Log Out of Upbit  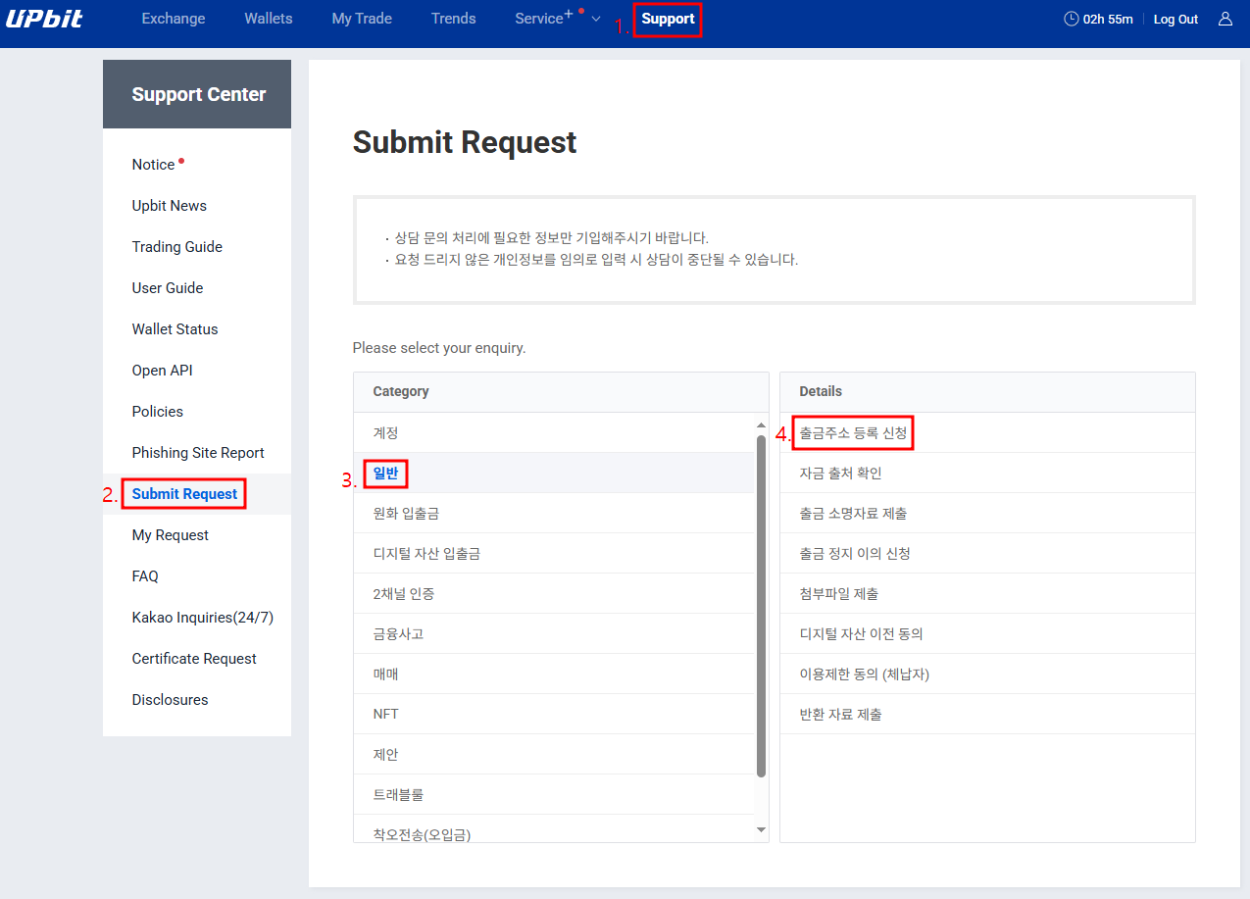tap(1175, 18)
